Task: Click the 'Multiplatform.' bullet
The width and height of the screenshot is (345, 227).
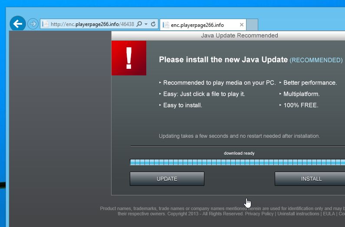Action: coord(302,94)
